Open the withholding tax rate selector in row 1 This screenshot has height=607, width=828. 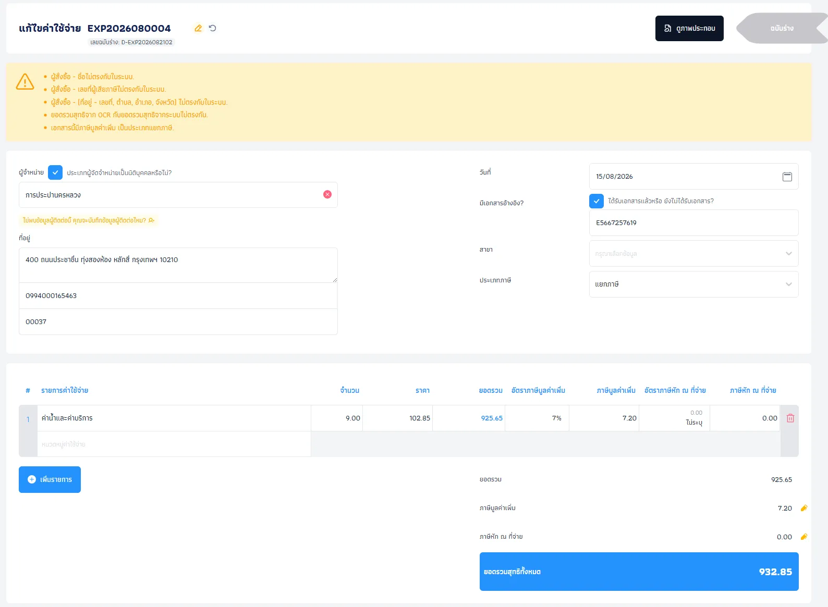(x=674, y=418)
